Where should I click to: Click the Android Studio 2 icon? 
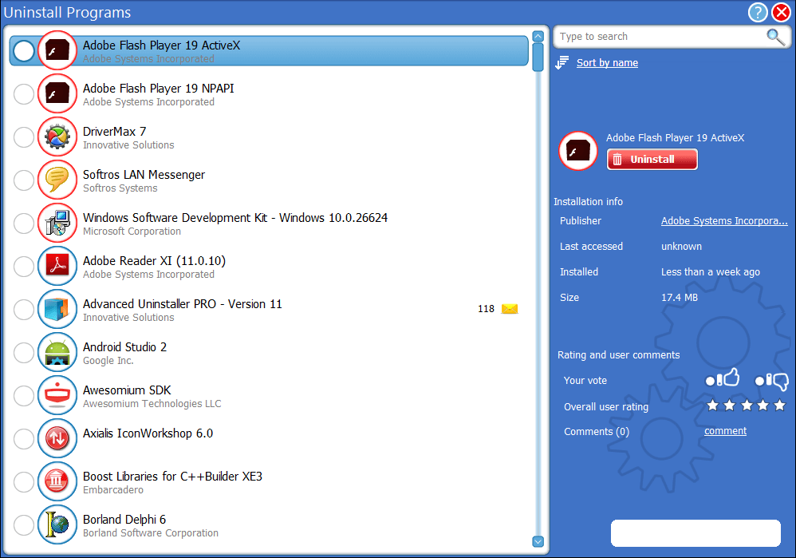[57, 353]
